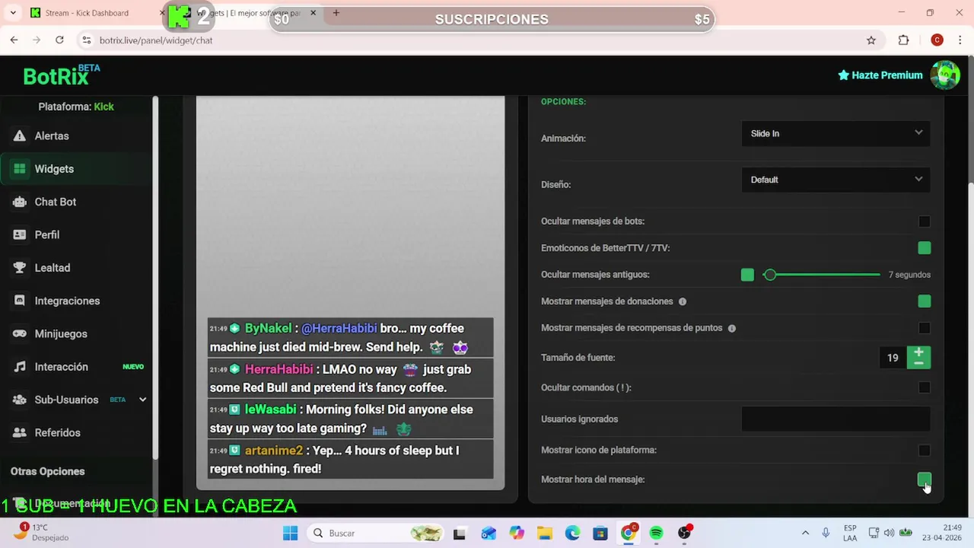Open OBS Studio from the taskbar
974x548 pixels.
[x=684, y=533]
